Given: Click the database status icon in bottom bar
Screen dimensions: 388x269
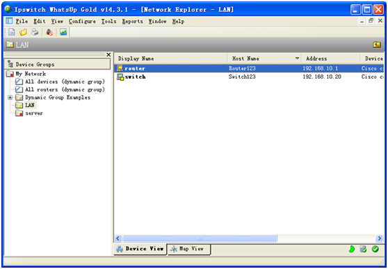Looking at the screenshot, I should (363, 249).
